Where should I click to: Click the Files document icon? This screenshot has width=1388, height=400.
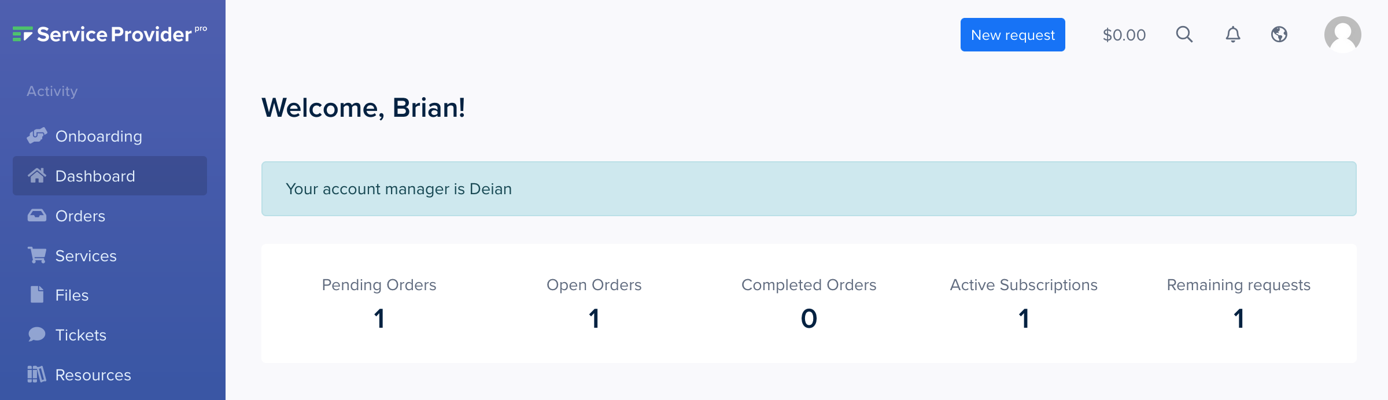[x=37, y=295]
